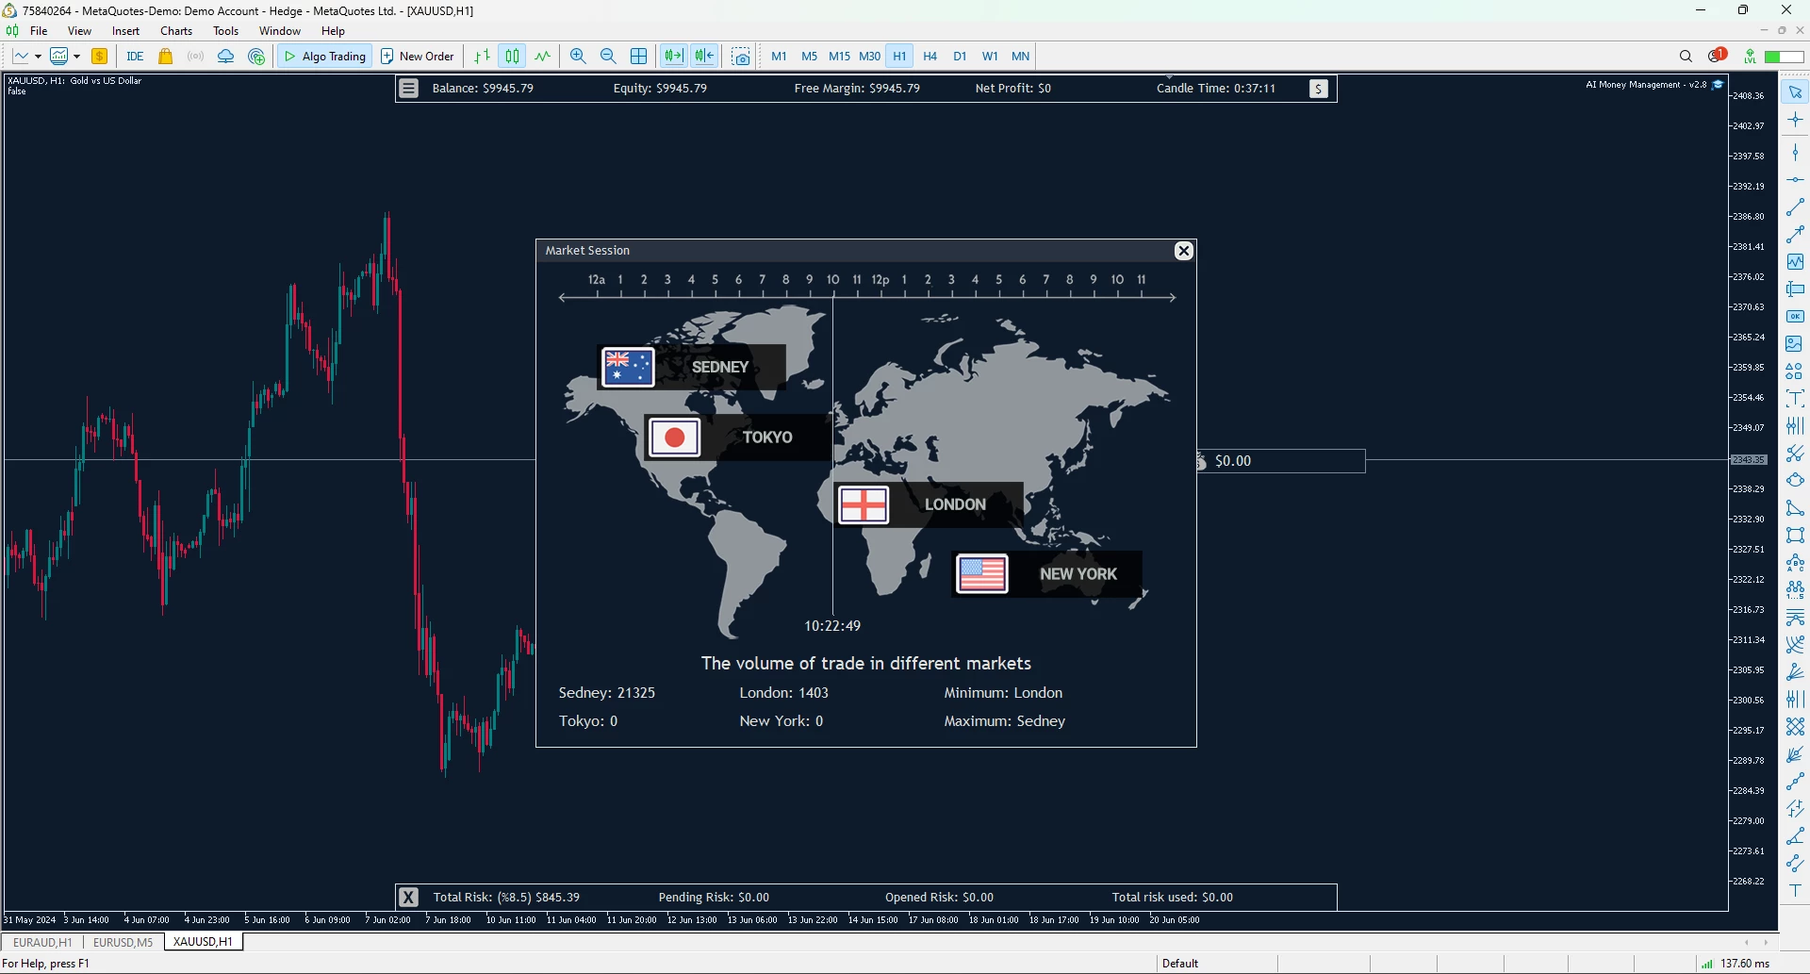
Task: Open the search magnifier in top toolbar
Action: pyautogui.click(x=1686, y=57)
